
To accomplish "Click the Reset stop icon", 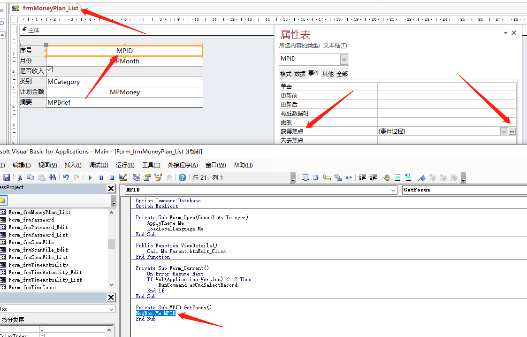I will point(112,178).
